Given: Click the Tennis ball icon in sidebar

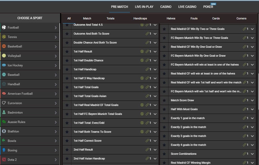Looking at the screenshot, I should 4,37.
